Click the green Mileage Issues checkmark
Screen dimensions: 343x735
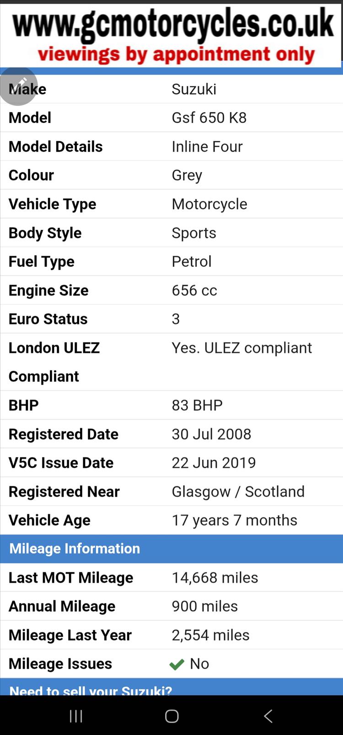point(177,664)
